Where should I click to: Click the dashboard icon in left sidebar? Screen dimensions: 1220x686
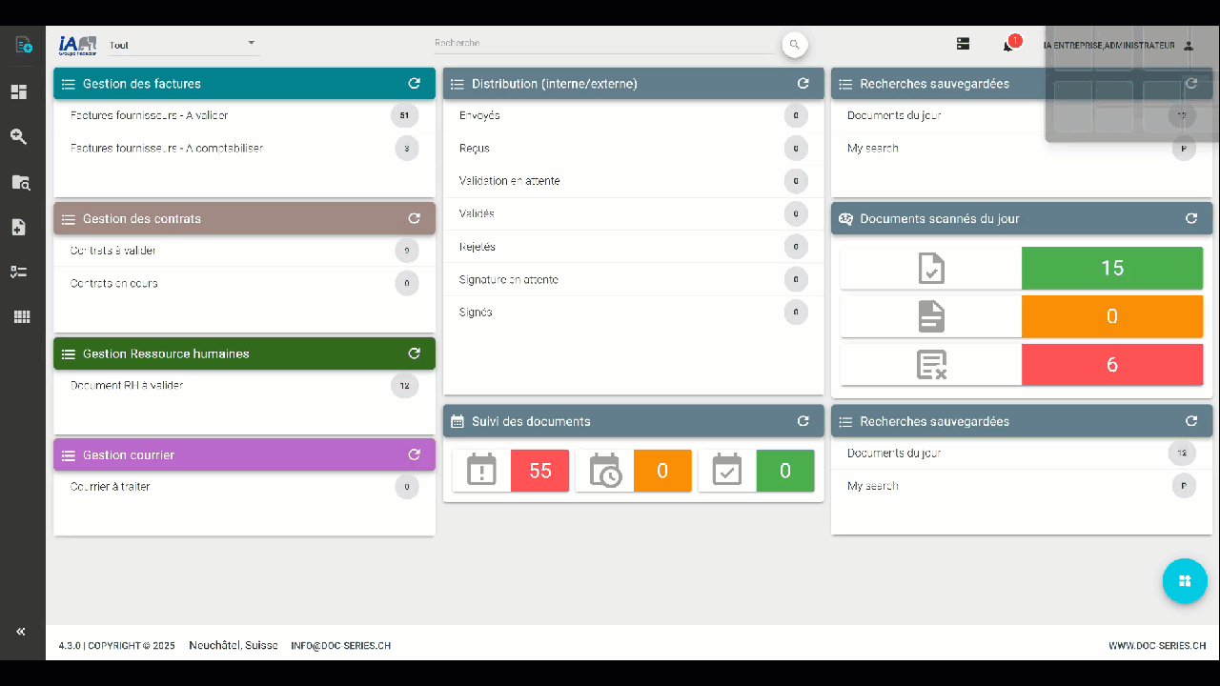(x=19, y=92)
